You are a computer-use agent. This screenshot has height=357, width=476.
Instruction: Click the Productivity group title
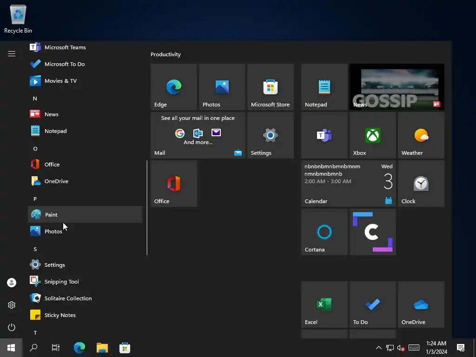click(x=165, y=54)
